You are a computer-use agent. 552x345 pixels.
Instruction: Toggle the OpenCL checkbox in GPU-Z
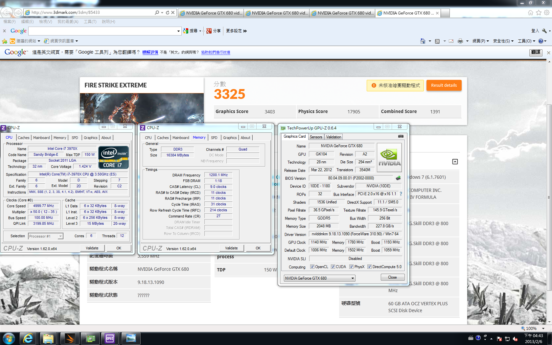(312, 267)
